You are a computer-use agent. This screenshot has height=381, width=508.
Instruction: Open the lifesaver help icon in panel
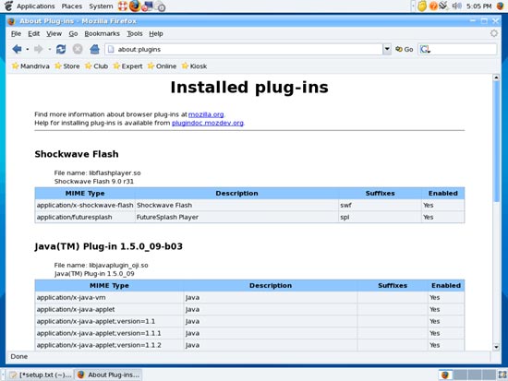click(x=123, y=6)
